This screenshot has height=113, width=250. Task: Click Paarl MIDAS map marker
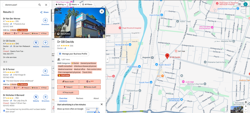click(139, 66)
